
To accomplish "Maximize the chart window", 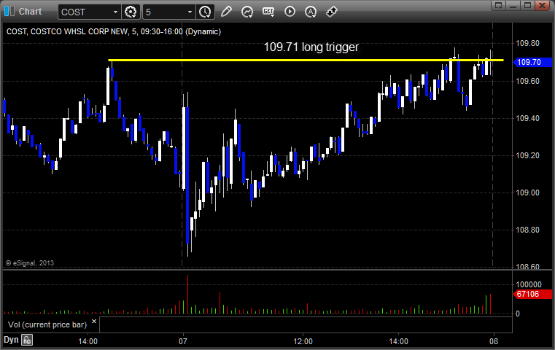I will pos(528,5).
